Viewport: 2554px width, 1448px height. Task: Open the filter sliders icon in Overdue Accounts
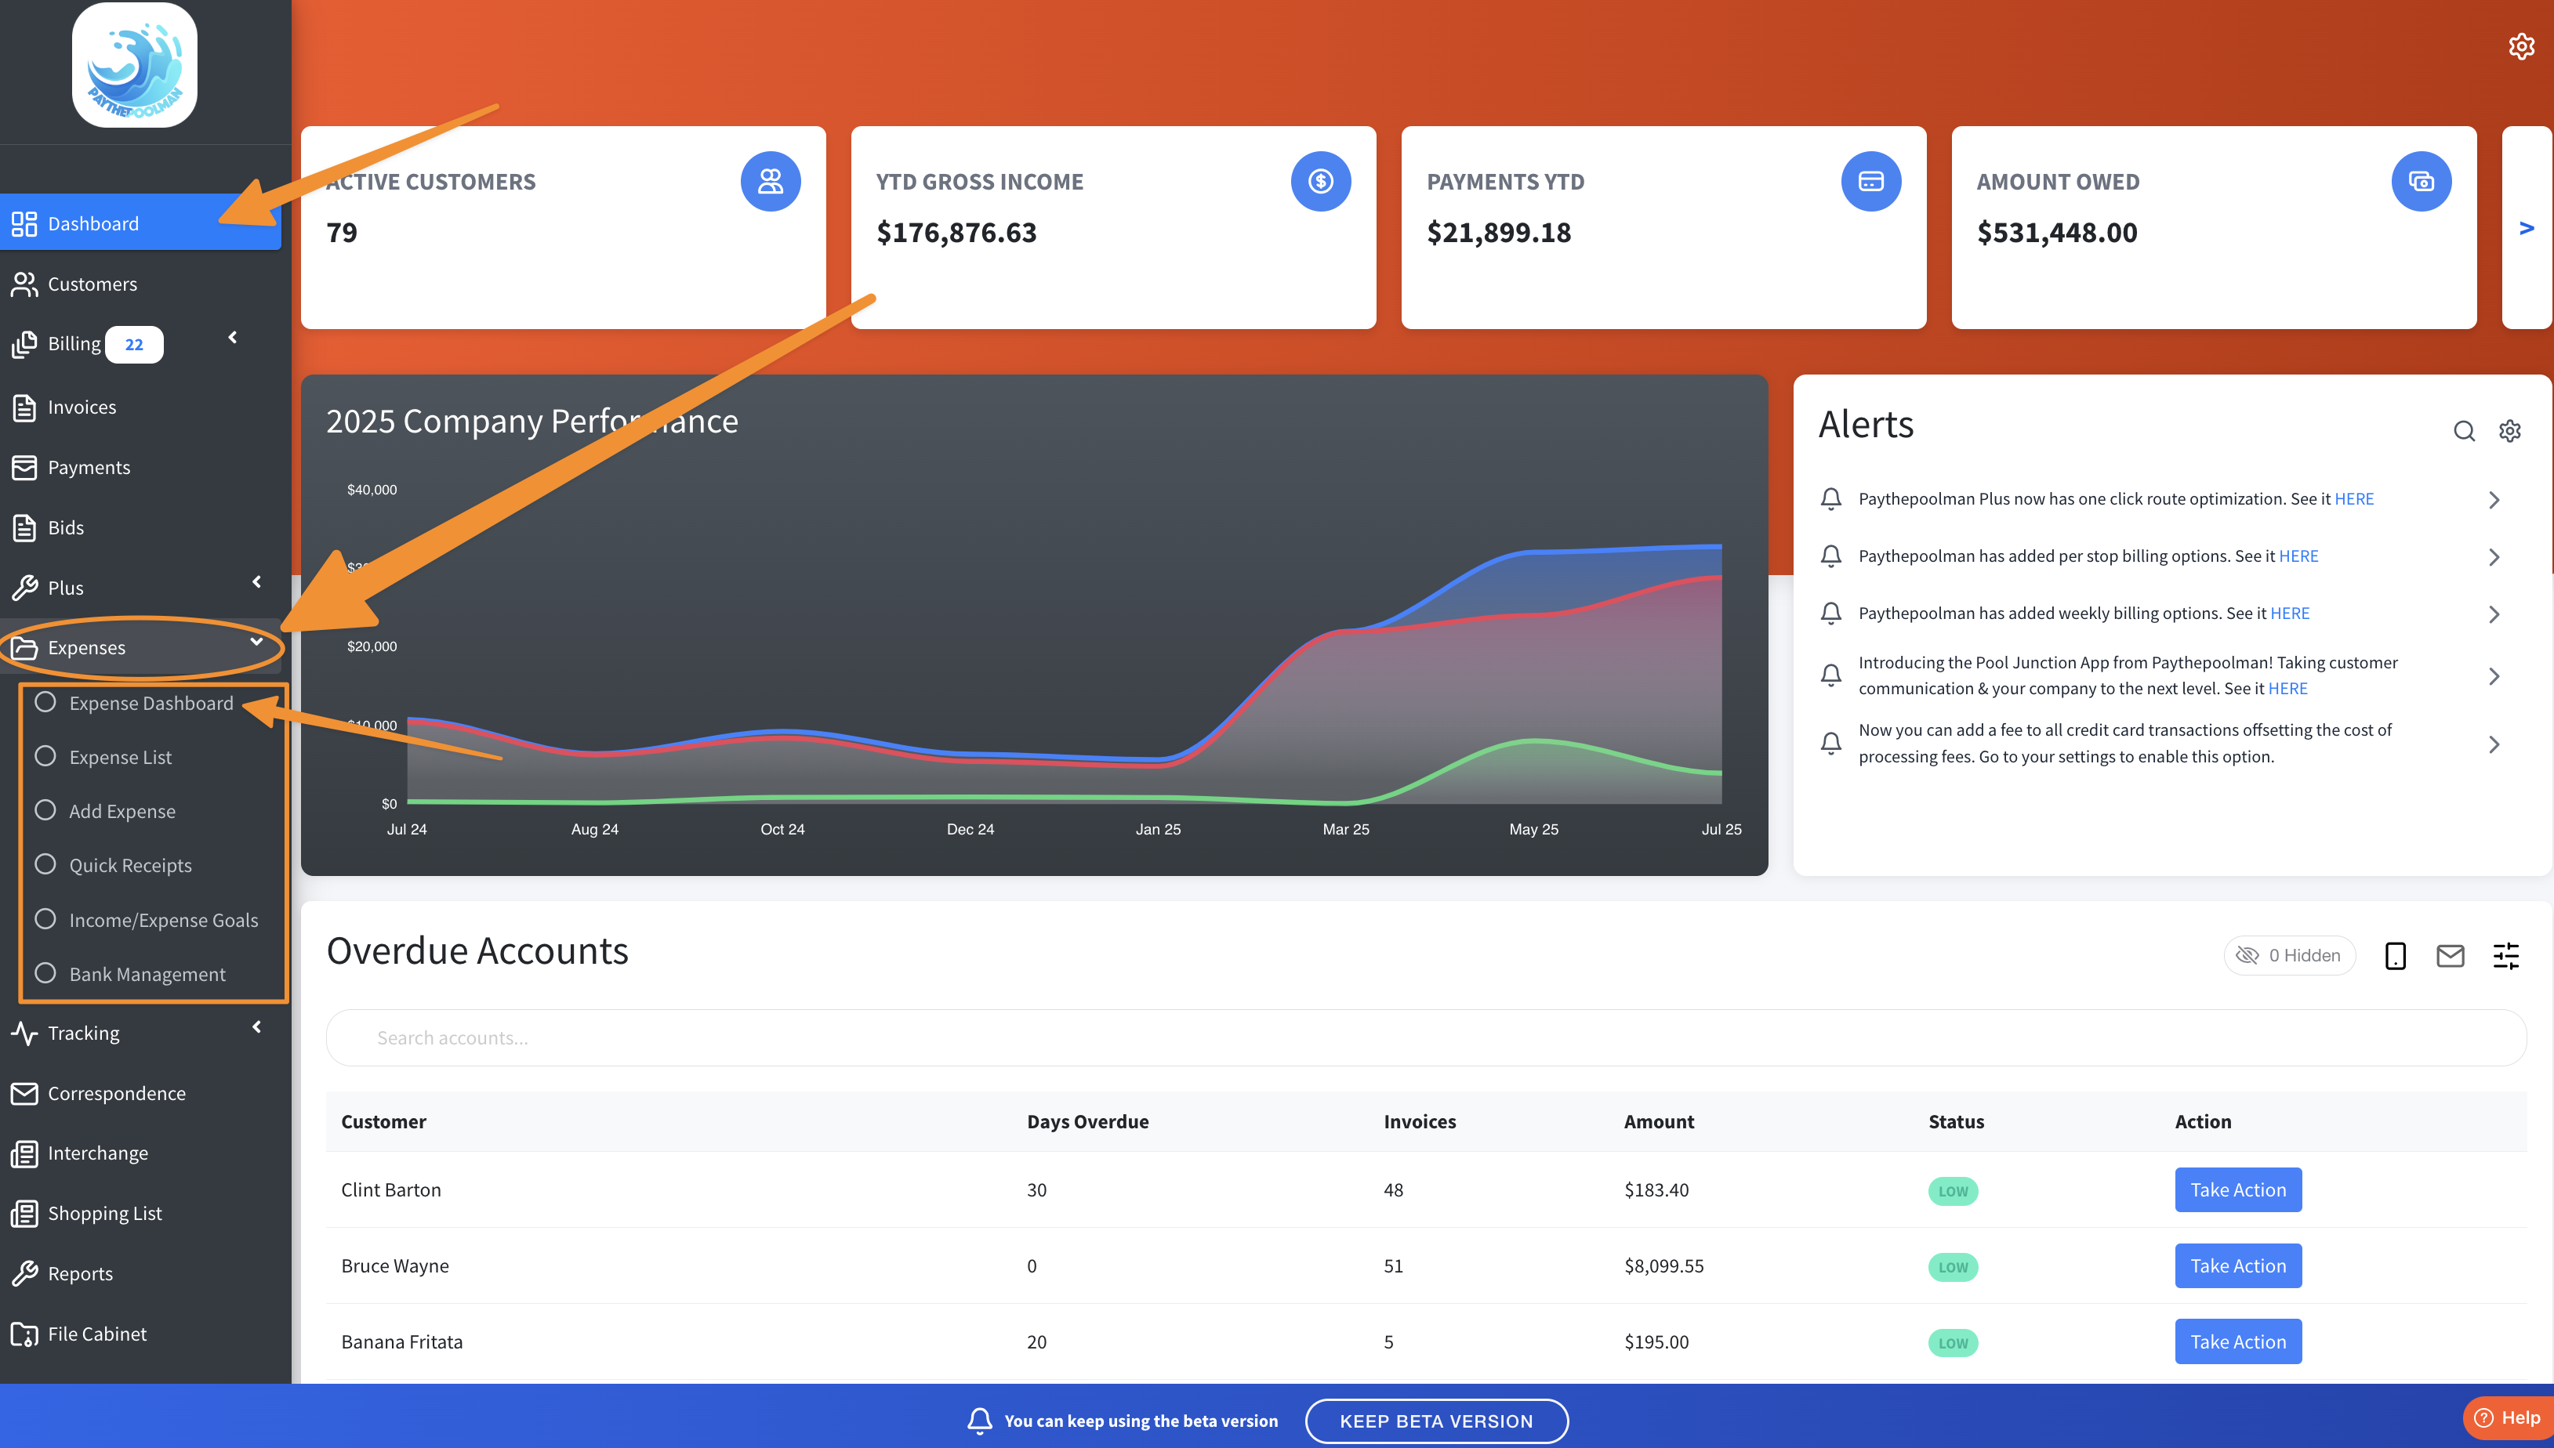2505,956
